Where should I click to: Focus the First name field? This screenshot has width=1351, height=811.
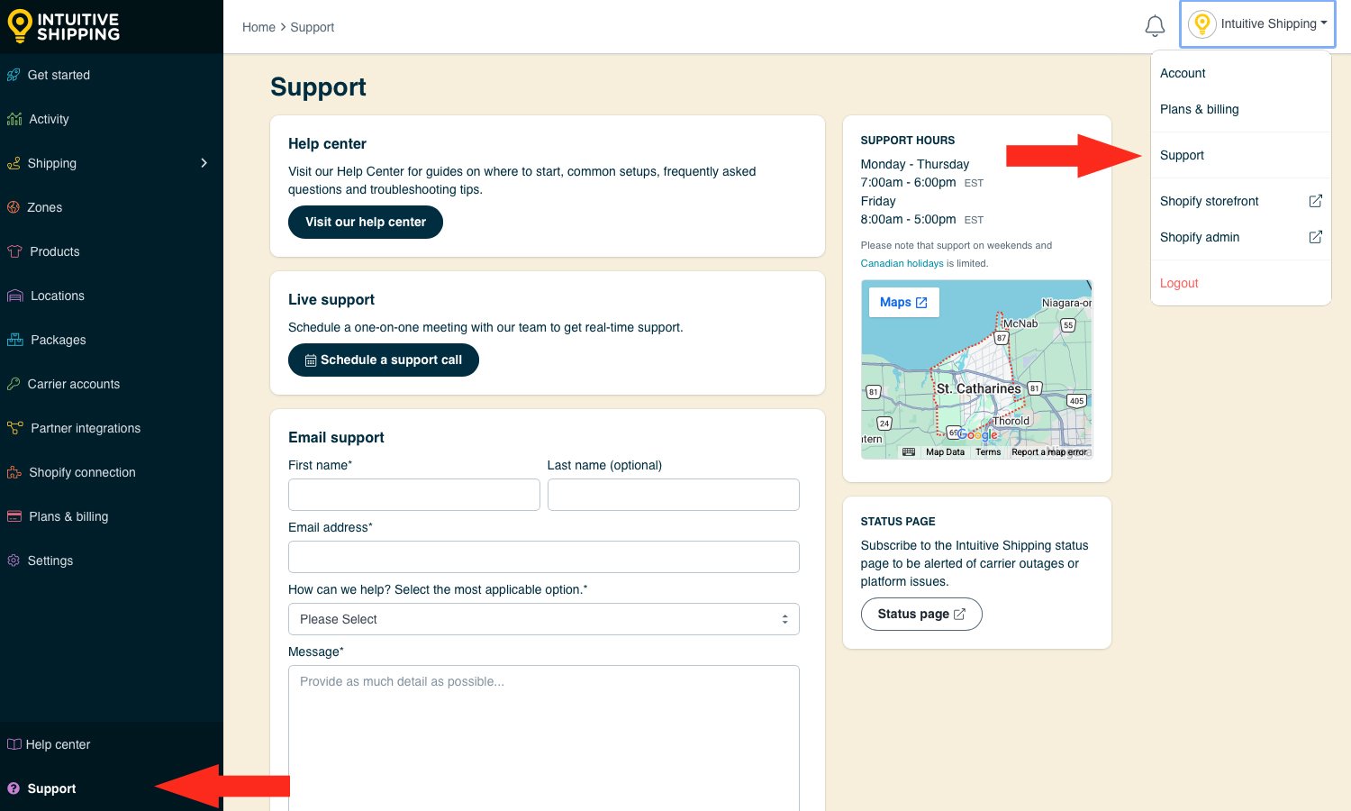click(x=414, y=495)
